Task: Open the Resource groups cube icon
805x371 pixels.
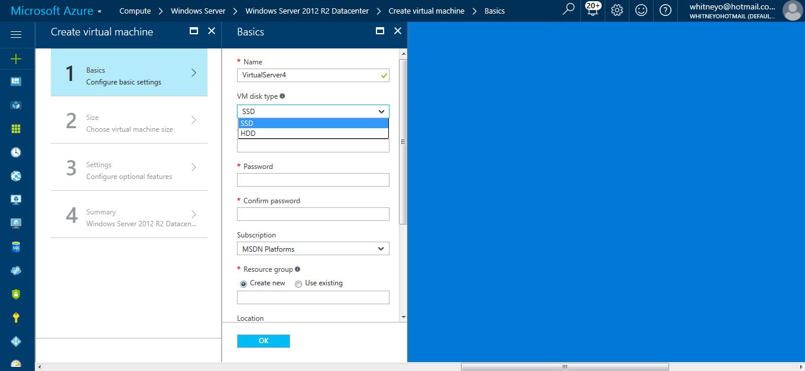Action: pos(16,105)
